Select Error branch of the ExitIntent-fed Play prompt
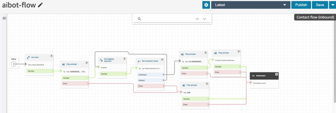The height and width of the screenshot is (113, 336). click(x=194, y=73)
